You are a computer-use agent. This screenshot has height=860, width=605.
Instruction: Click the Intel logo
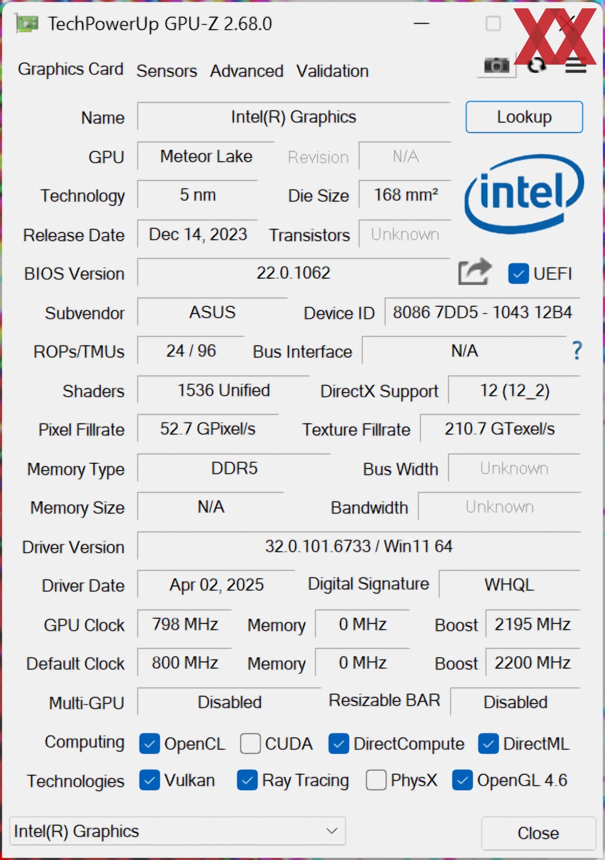click(x=523, y=194)
